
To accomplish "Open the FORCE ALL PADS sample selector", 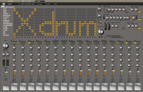I will click(114, 37).
